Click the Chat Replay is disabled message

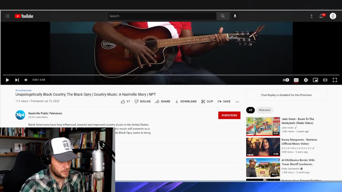click(286, 95)
